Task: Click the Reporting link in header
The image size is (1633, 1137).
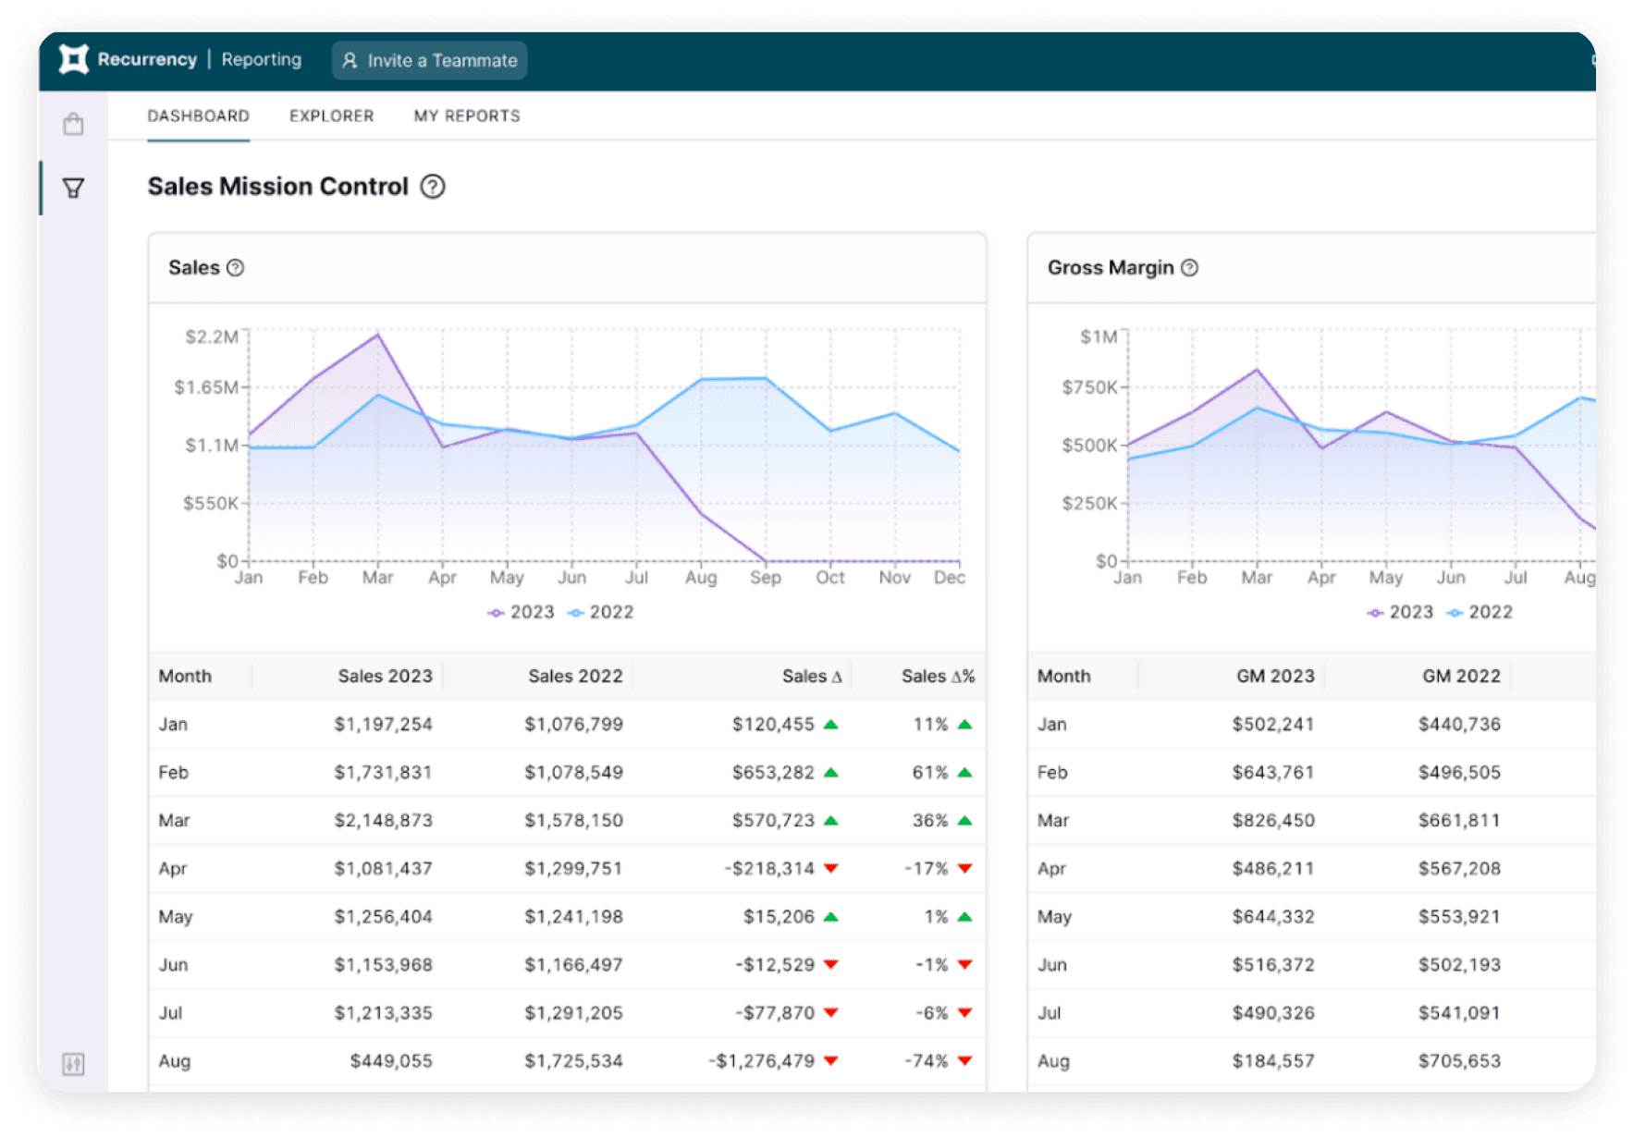Action: (262, 60)
